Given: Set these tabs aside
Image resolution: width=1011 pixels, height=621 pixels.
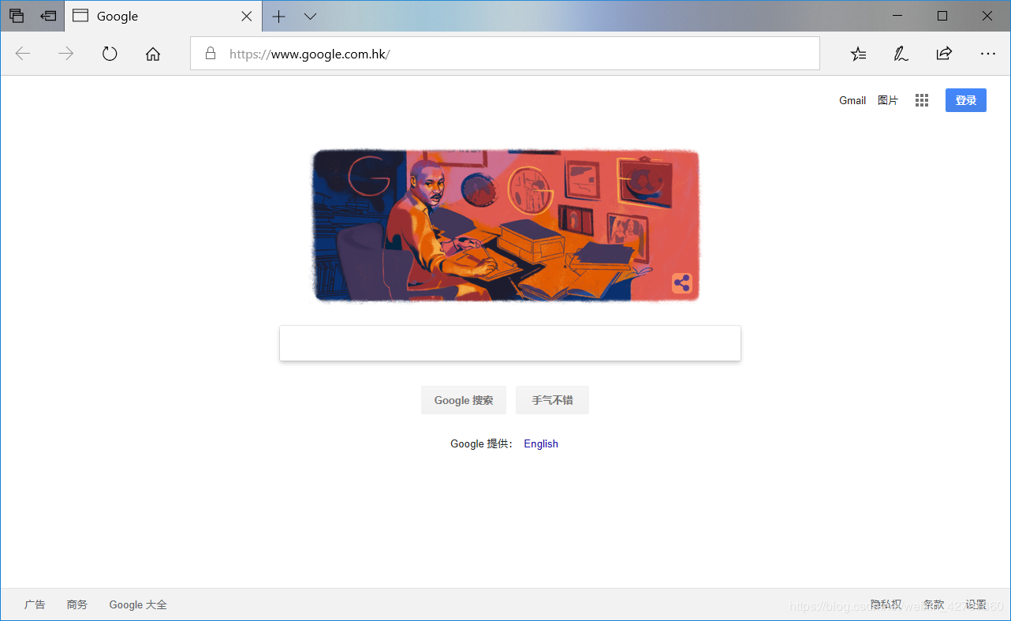Looking at the screenshot, I should point(48,16).
